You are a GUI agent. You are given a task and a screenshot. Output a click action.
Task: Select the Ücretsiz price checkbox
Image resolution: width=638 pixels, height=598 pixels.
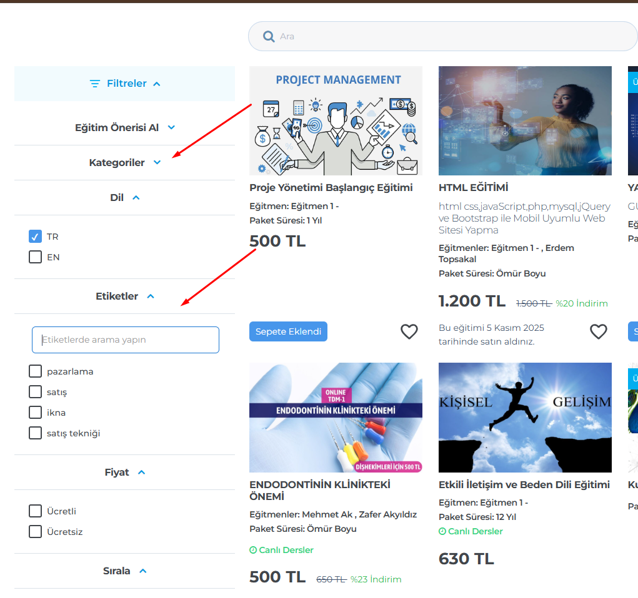(36, 532)
